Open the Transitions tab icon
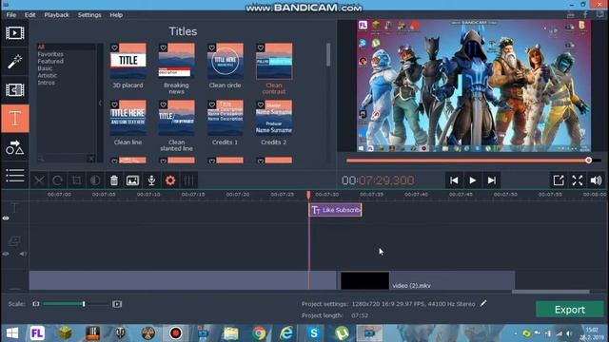This screenshot has width=609, height=342. [15, 90]
